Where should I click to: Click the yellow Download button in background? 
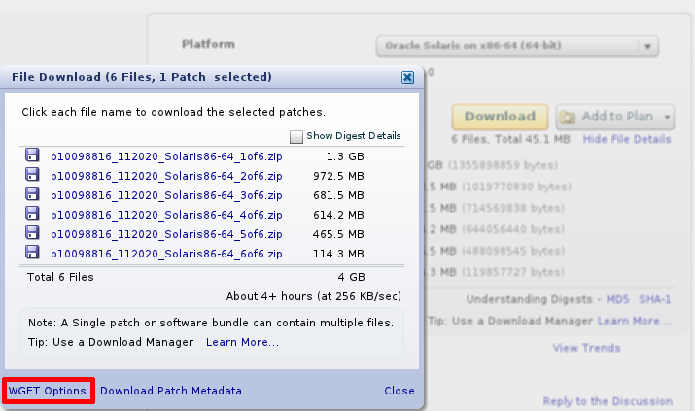tap(500, 117)
